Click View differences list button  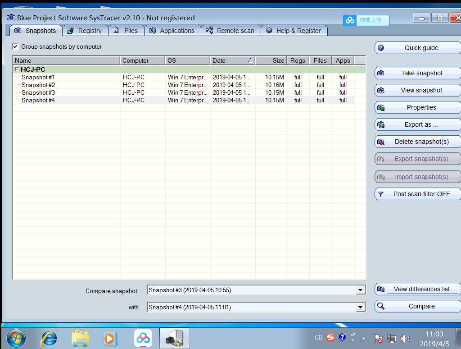point(418,289)
